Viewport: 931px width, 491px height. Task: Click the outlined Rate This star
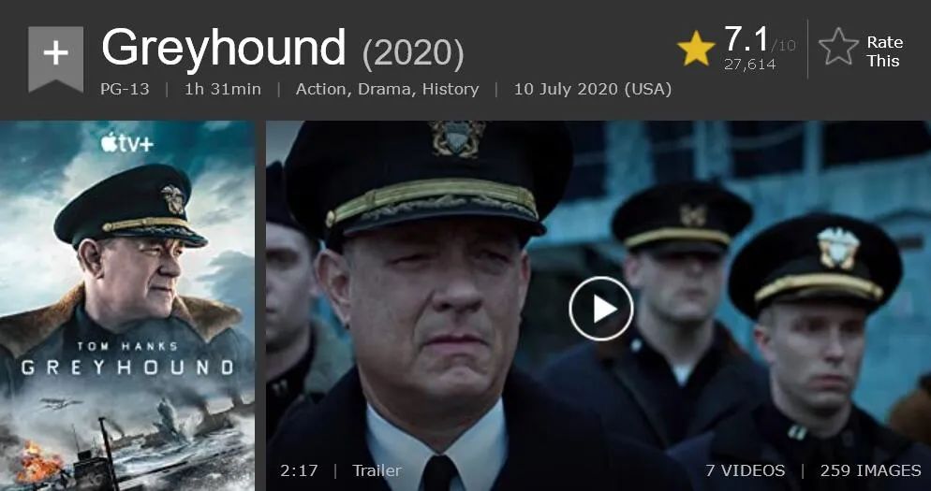pos(838,46)
